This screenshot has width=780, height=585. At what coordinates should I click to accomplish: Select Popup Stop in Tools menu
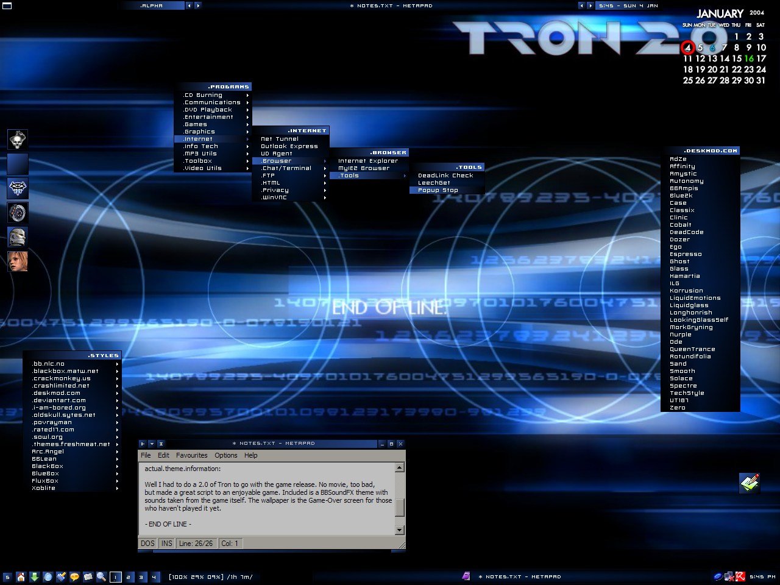tap(447, 190)
